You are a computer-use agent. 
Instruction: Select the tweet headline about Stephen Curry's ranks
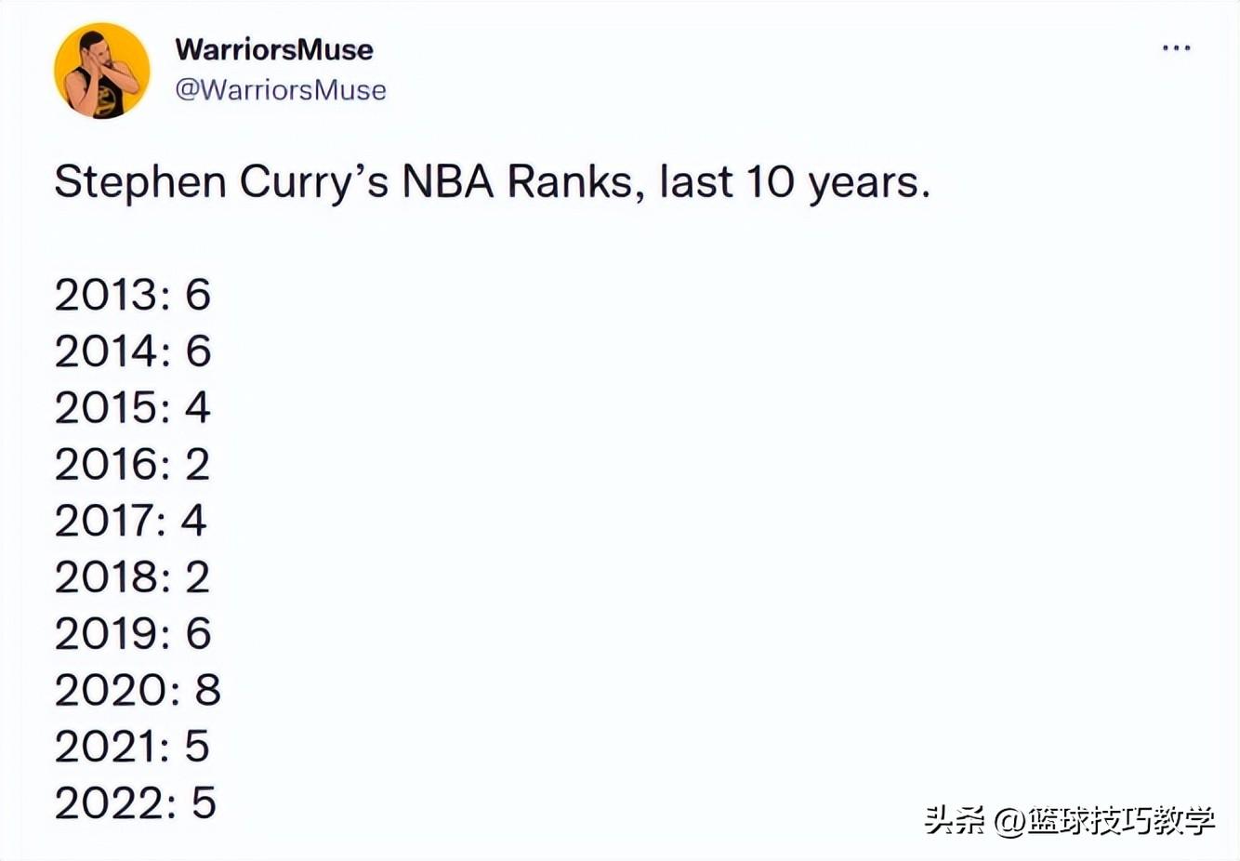tap(494, 181)
